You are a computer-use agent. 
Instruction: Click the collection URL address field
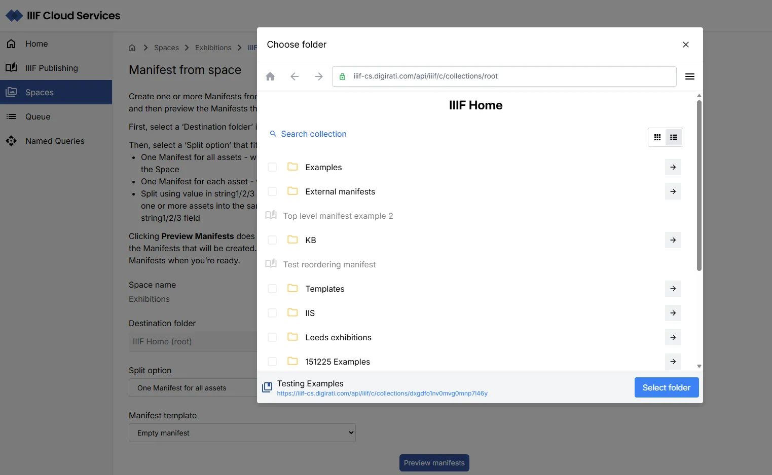coord(504,76)
